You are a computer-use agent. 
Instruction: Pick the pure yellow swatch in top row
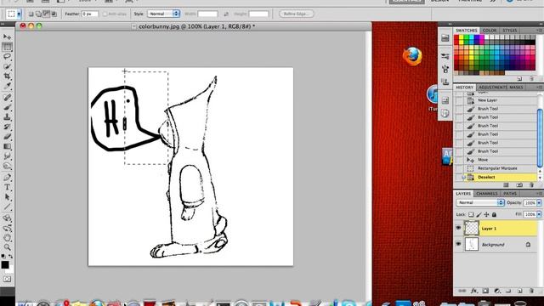462,37
